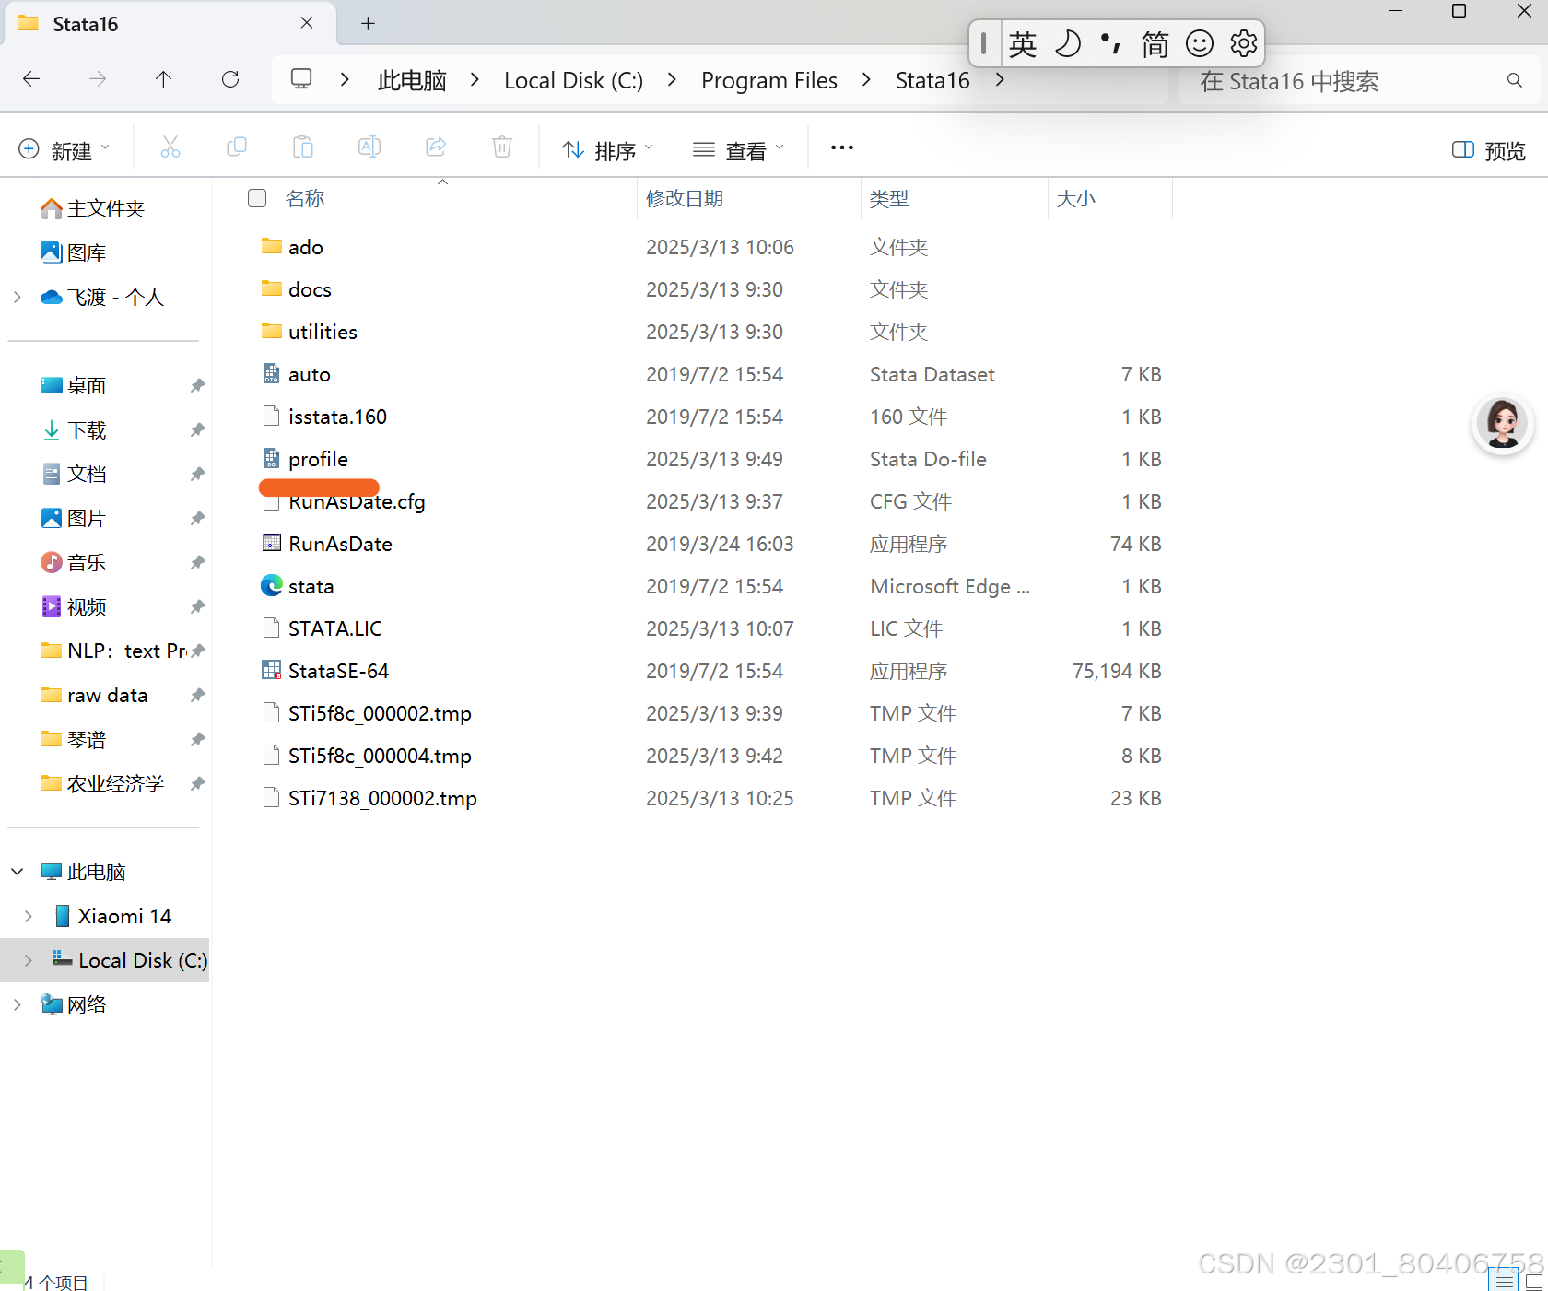The height and width of the screenshot is (1291, 1548).
Task: Toggle IME punctuation mode icon
Action: point(1111,43)
